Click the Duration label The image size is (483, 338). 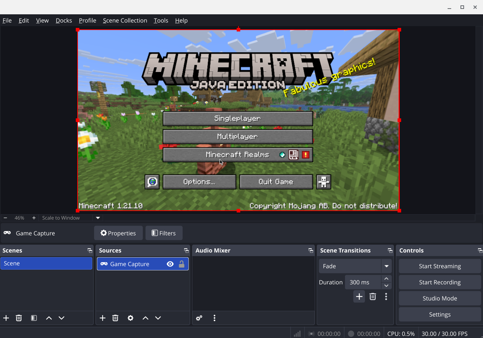[331, 282]
